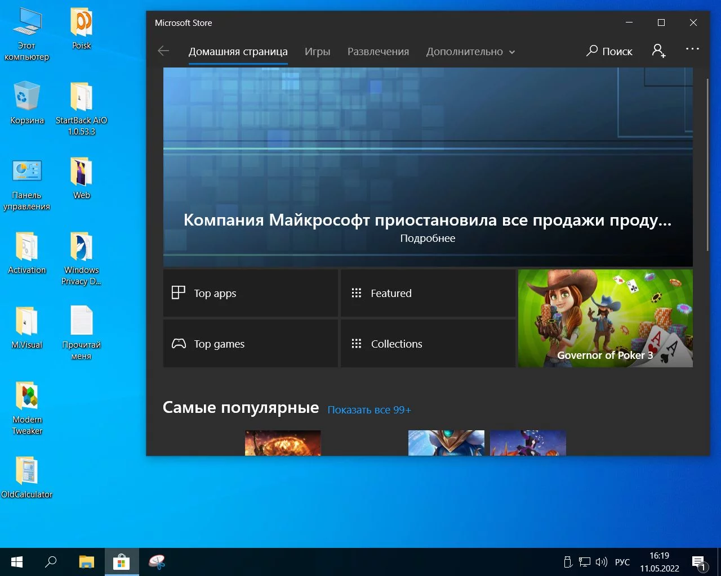Select the Windows Privacy D... folder
This screenshot has width=721, height=576.
tap(82, 259)
